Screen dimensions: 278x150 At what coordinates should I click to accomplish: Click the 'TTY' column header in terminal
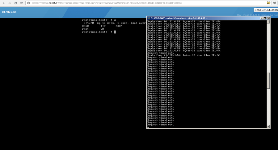coord(103,26)
